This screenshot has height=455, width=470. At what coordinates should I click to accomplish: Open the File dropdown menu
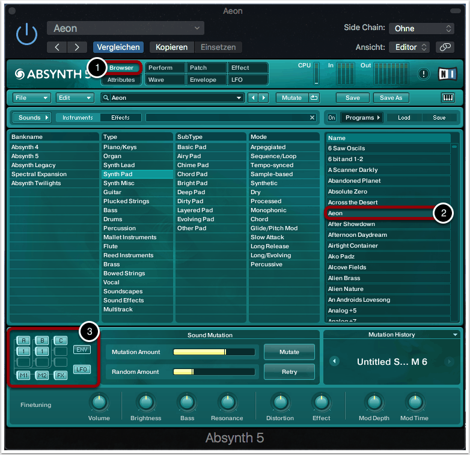click(32, 98)
